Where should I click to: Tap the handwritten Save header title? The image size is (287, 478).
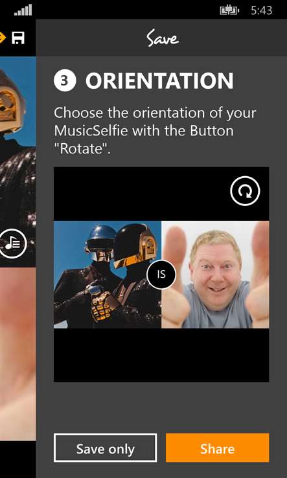point(162,38)
